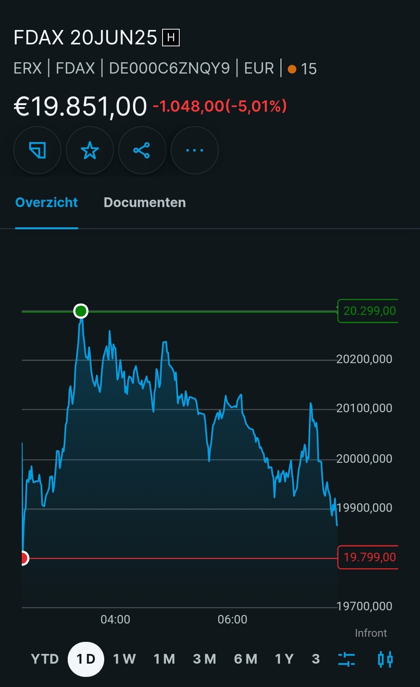Viewport: 420px width, 687px height.
Task: Open the Documenten tab
Action: [145, 202]
